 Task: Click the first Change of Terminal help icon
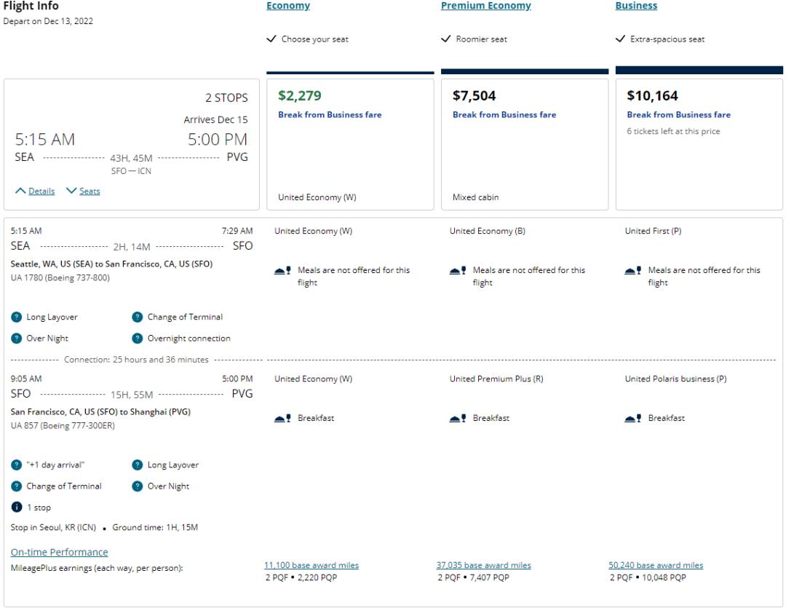tap(137, 317)
